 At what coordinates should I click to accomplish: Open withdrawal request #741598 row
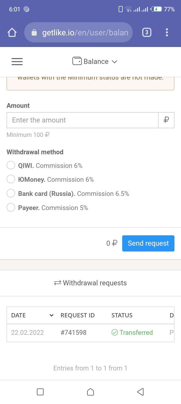(x=90, y=333)
